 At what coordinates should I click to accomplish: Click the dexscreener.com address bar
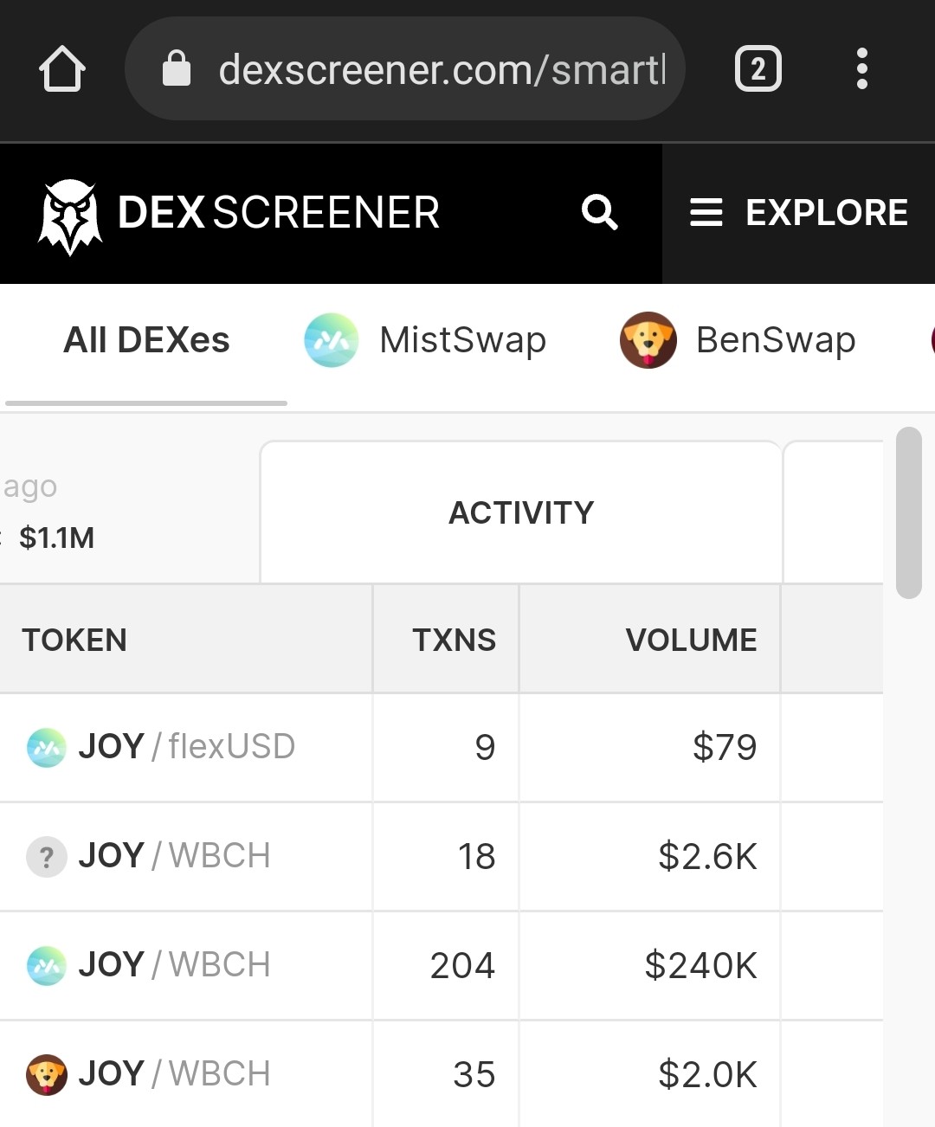[x=404, y=68]
